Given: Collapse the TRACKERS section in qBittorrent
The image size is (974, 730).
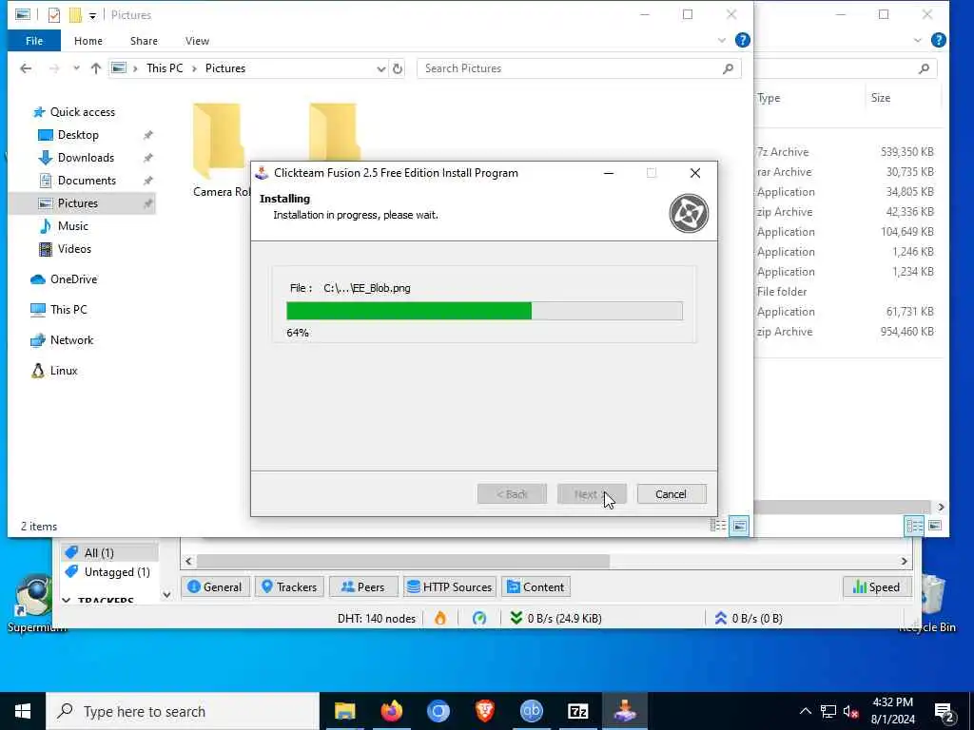Looking at the screenshot, I should tap(66, 601).
